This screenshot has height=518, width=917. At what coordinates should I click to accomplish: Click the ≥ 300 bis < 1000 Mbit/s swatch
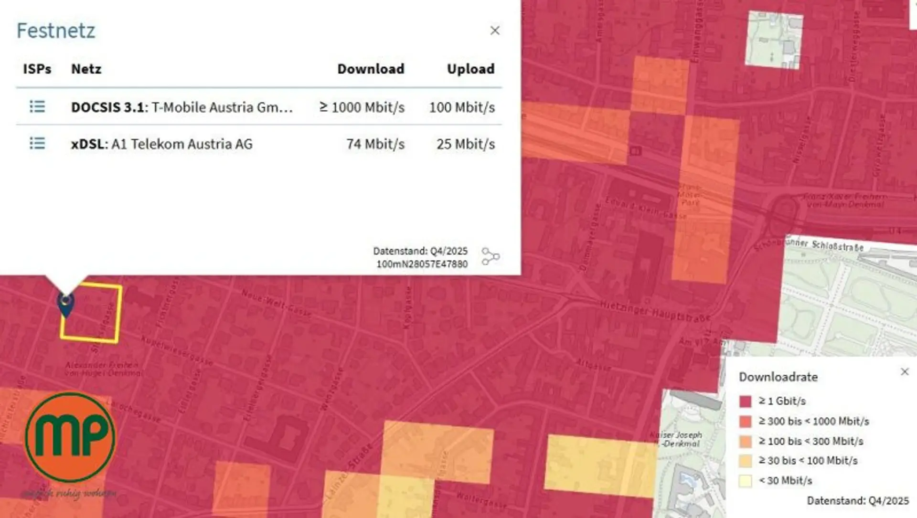[746, 422]
